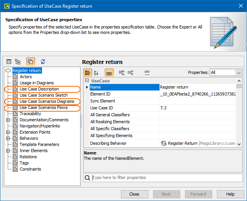Click the Forward button

coord(198,194)
